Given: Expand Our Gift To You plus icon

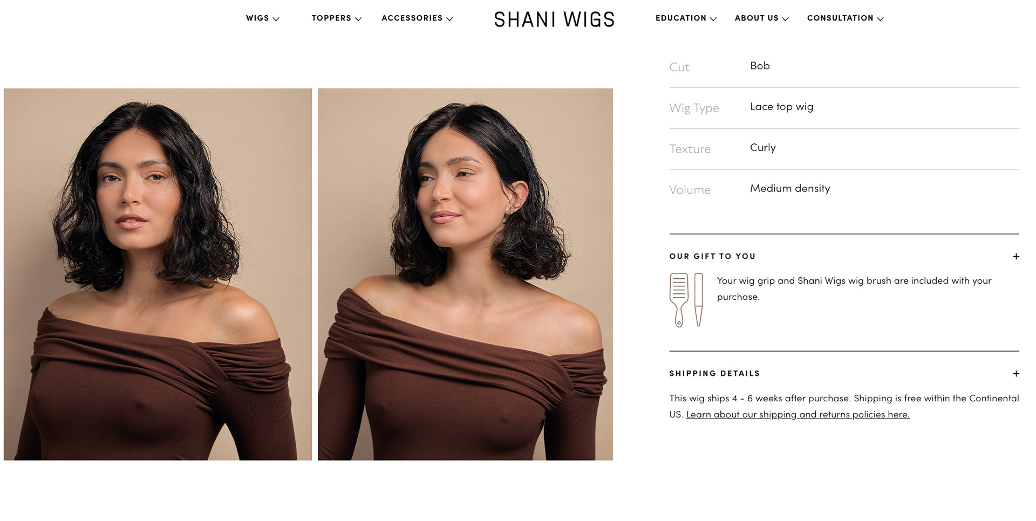Looking at the screenshot, I should (x=1016, y=257).
